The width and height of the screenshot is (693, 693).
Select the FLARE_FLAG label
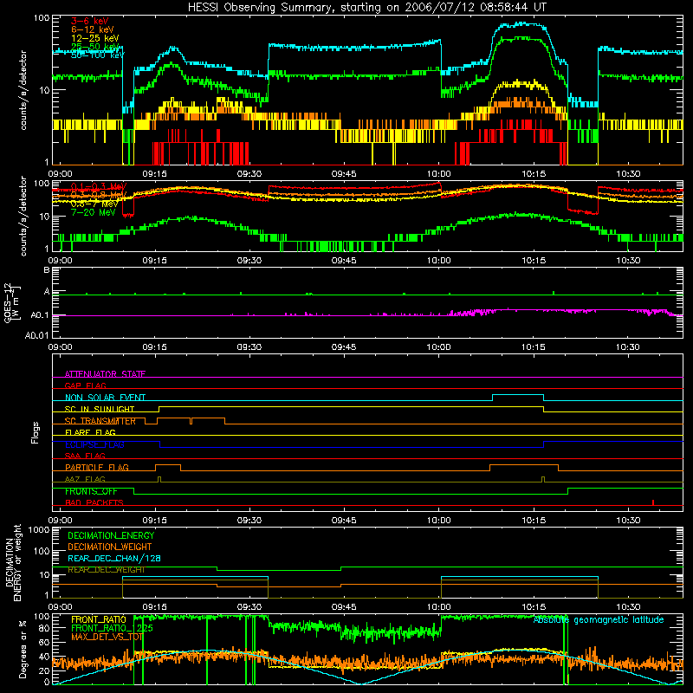[90, 432]
